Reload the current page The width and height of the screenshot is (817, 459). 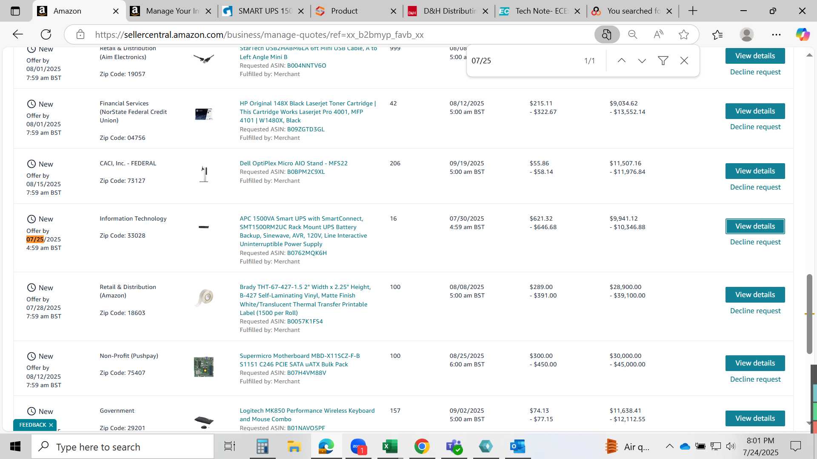tap(46, 34)
